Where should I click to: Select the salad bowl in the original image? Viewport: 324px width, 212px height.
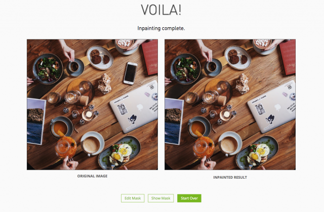[48, 69]
